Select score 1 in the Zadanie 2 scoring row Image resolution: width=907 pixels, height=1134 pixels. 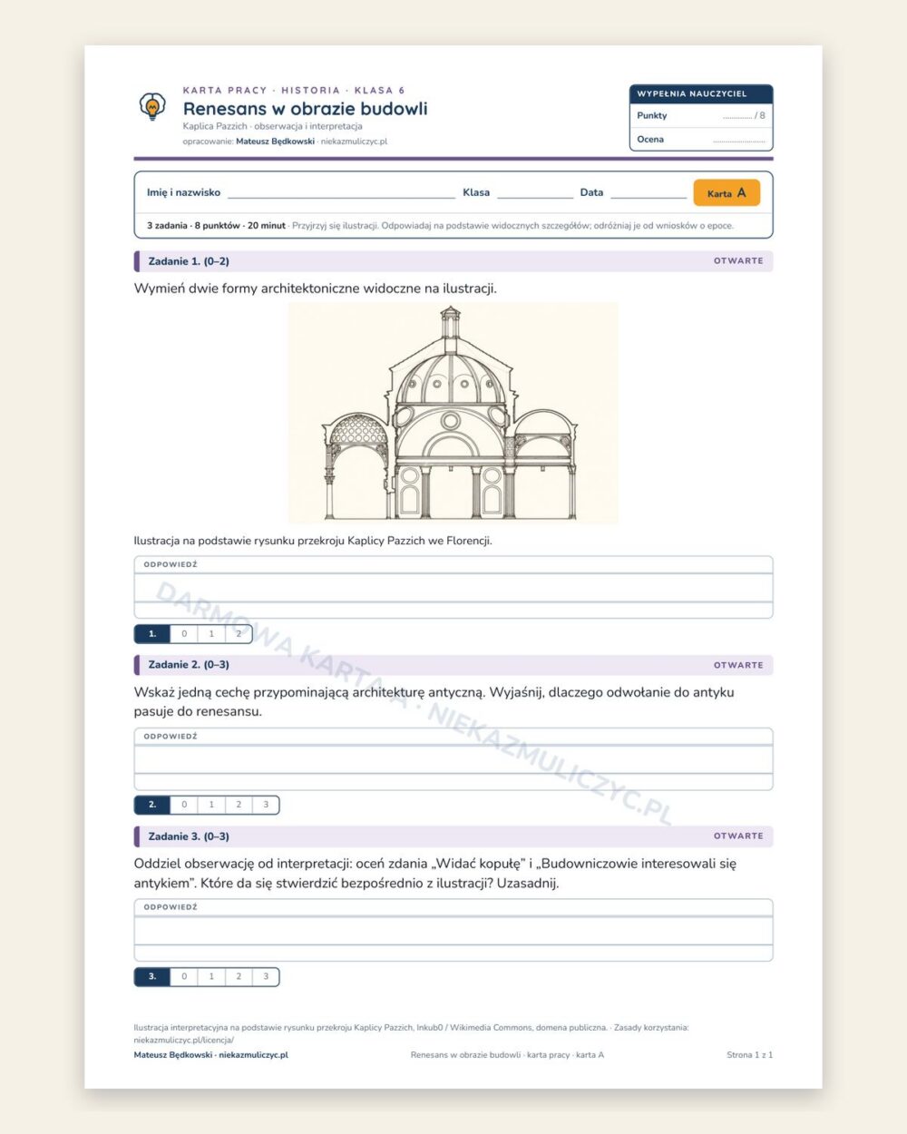[x=211, y=805]
